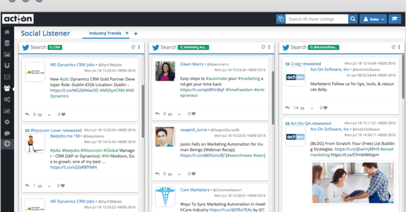Open the MS Dynamics CRM Jobs profile link

pyautogui.click(x=72, y=65)
